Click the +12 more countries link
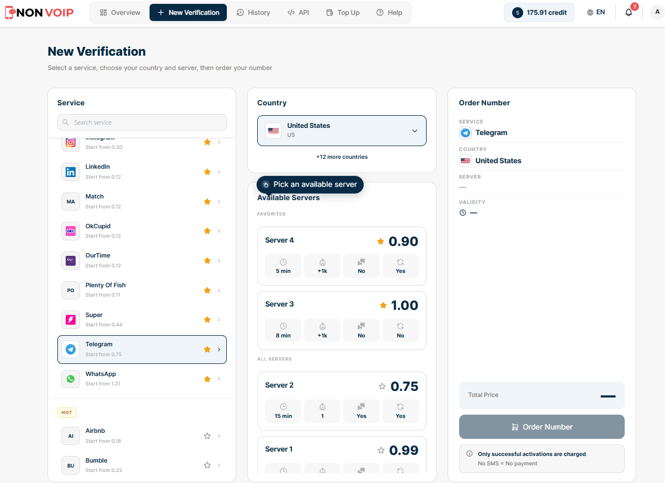 tap(342, 157)
